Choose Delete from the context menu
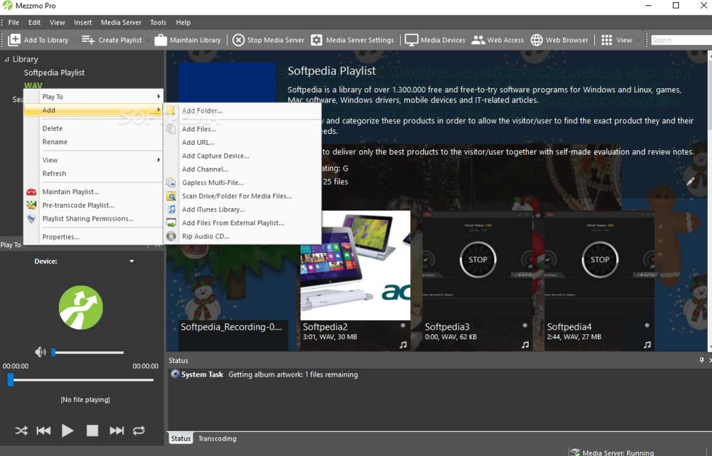712x456 pixels. 52,128
